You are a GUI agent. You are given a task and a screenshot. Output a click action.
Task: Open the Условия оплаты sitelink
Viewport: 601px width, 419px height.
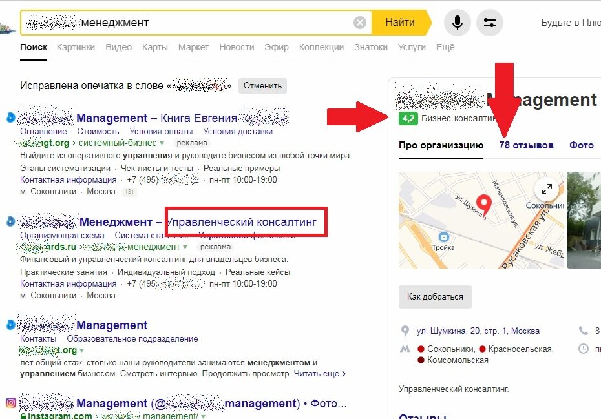161,131
